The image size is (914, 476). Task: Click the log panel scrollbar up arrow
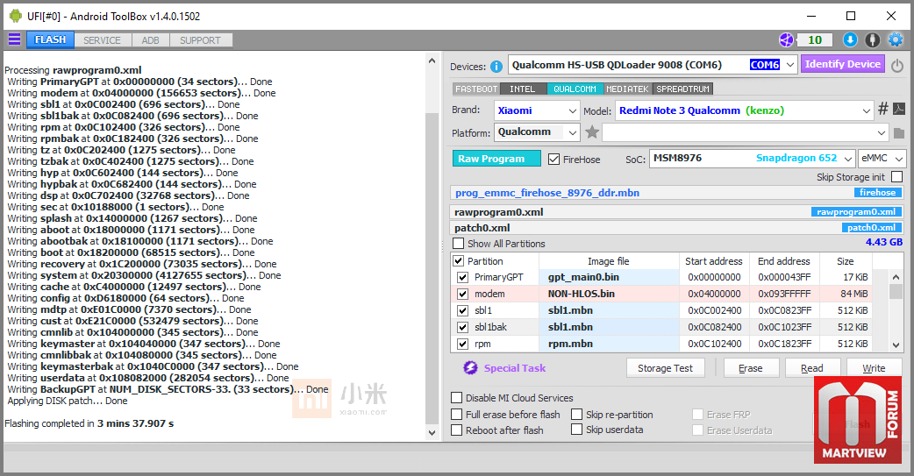coord(432,60)
